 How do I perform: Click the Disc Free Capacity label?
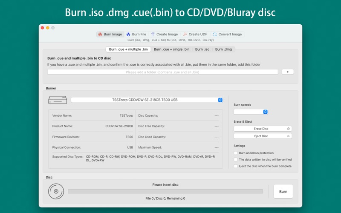click(151, 126)
